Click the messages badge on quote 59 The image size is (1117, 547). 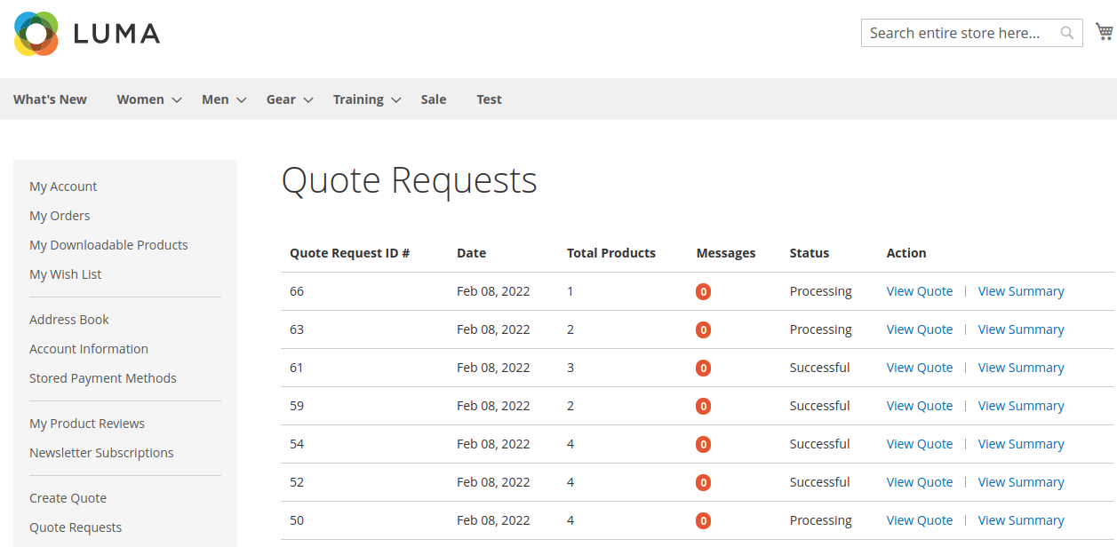coord(703,406)
